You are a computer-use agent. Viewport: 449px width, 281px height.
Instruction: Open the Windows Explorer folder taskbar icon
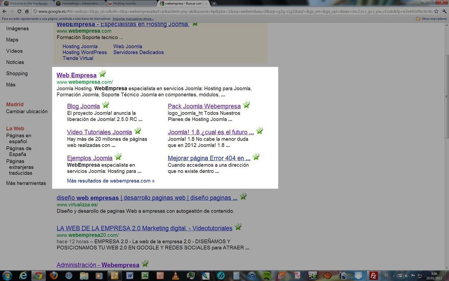pyautogui.click(x=84, y=276)
